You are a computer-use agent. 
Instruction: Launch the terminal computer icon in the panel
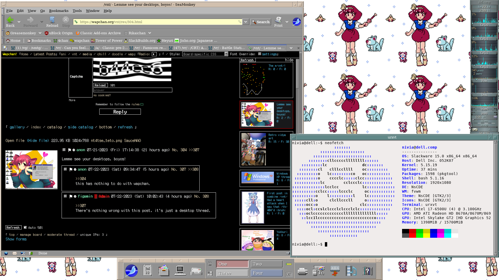tap(180, 271)
